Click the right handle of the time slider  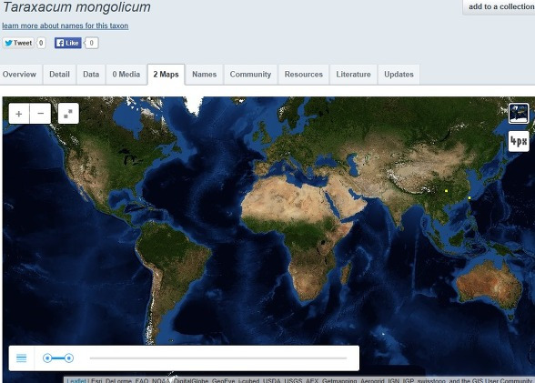coord(69,358)
